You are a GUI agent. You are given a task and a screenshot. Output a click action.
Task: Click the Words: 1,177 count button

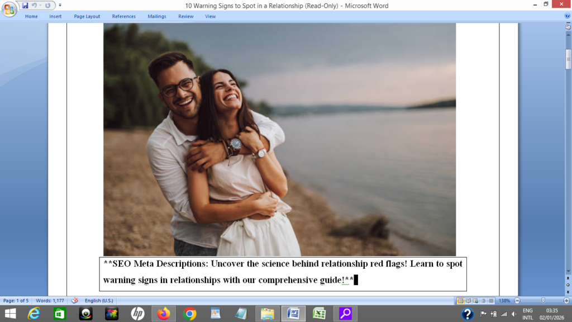tap(51, 300)
